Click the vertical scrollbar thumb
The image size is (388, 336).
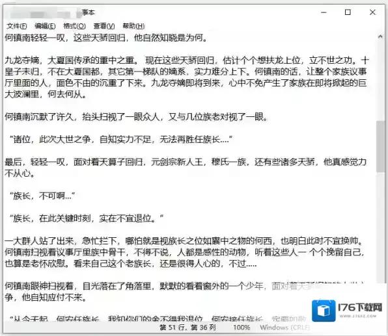pyautogui.click(x=380, y=146)
